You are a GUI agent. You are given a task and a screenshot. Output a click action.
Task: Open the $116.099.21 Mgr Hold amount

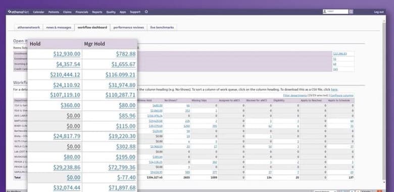[x=120, y=75]
